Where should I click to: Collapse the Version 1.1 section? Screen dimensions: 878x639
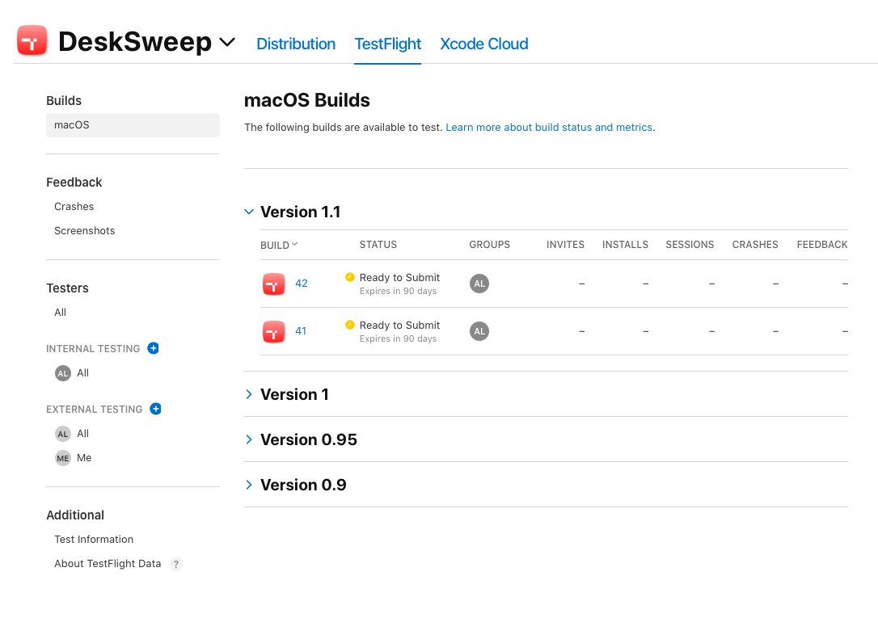[x=249, y=212]
